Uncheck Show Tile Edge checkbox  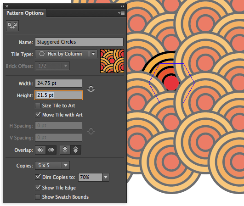[38, 188]
